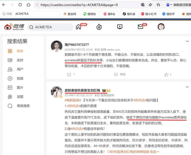191x155 pixels.
Task: Click the 搜小红书 button
Action: click(x=149, y=14)
